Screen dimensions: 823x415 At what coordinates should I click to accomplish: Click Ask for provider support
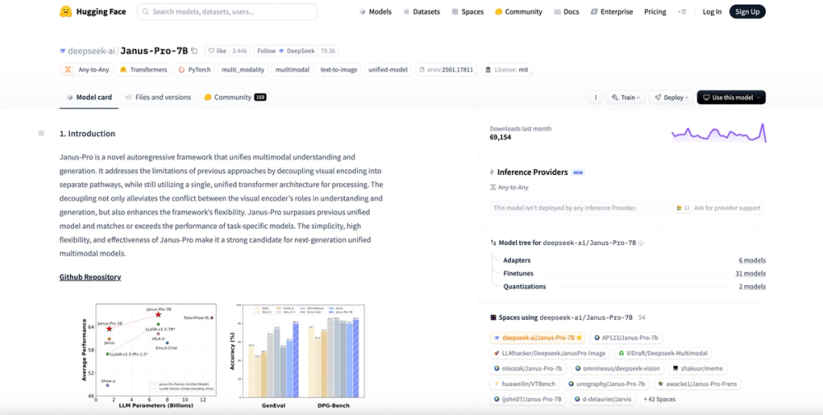718,208
